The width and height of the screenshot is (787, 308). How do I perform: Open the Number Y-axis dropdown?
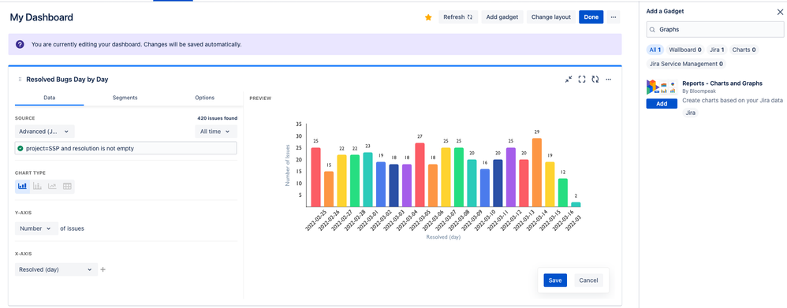pos(36,228)
